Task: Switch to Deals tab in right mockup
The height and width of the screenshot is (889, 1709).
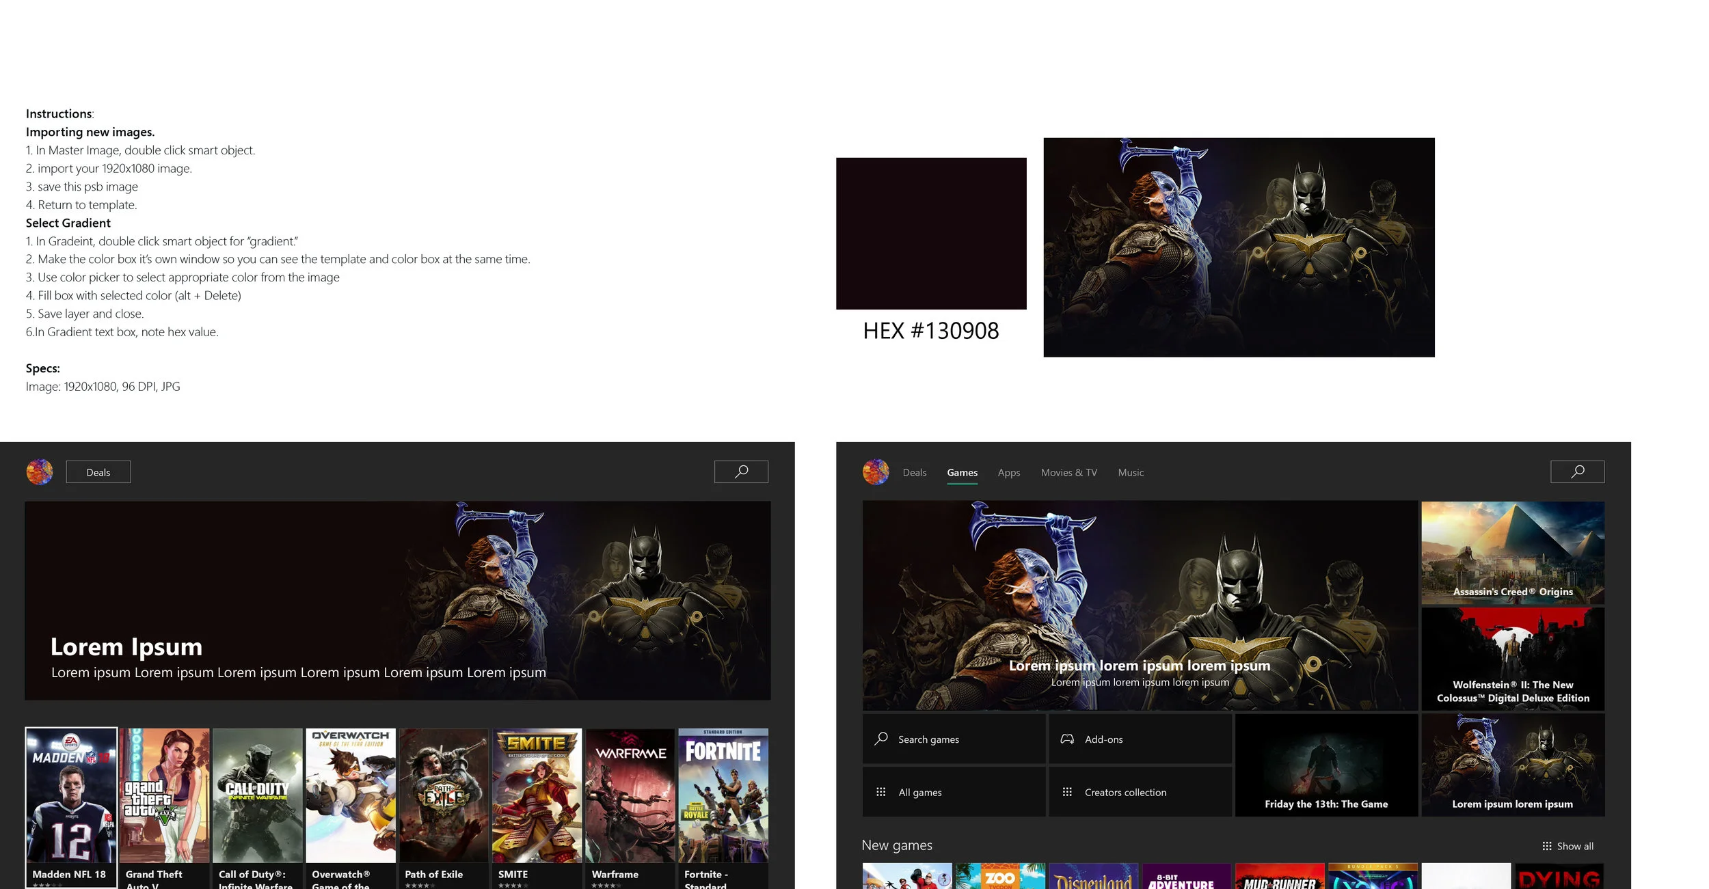Action: pyautogui.click(x=915, y=473)
